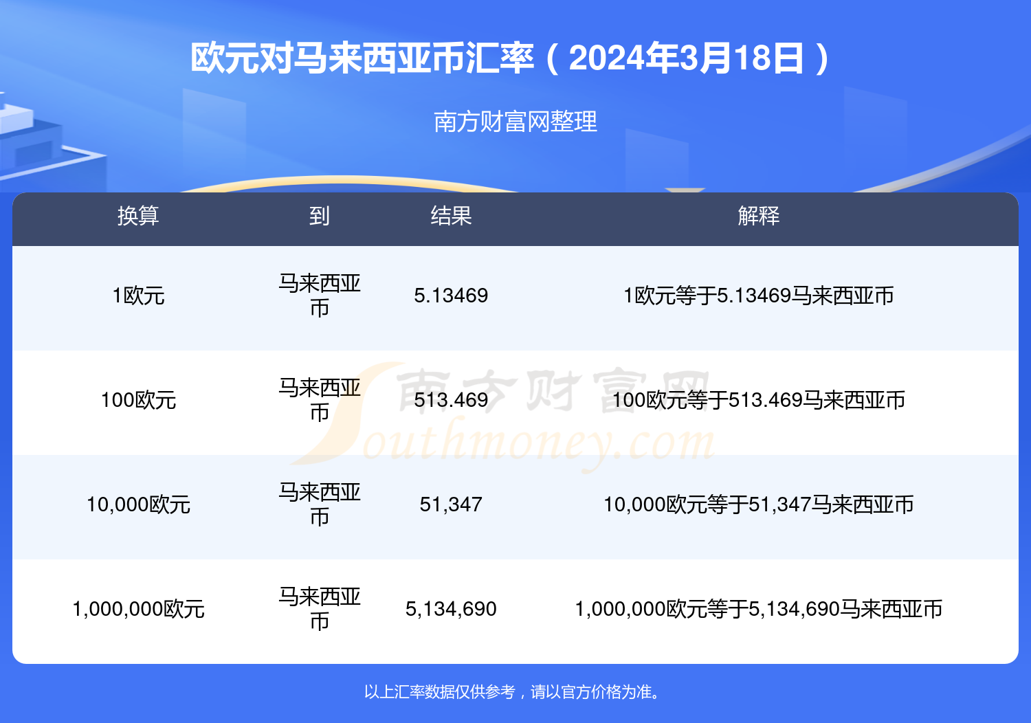
Task: Select the 1,000,000欧元 cell
Action: pyautogui.click(x=138, y=609)
